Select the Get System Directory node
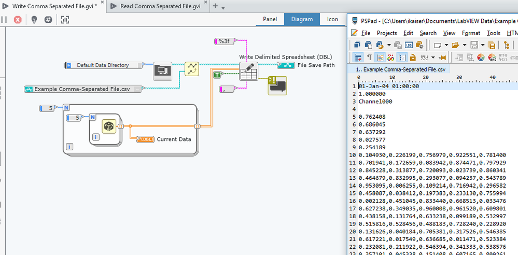This screenshot has width=518, height=255. pos(162,71)
